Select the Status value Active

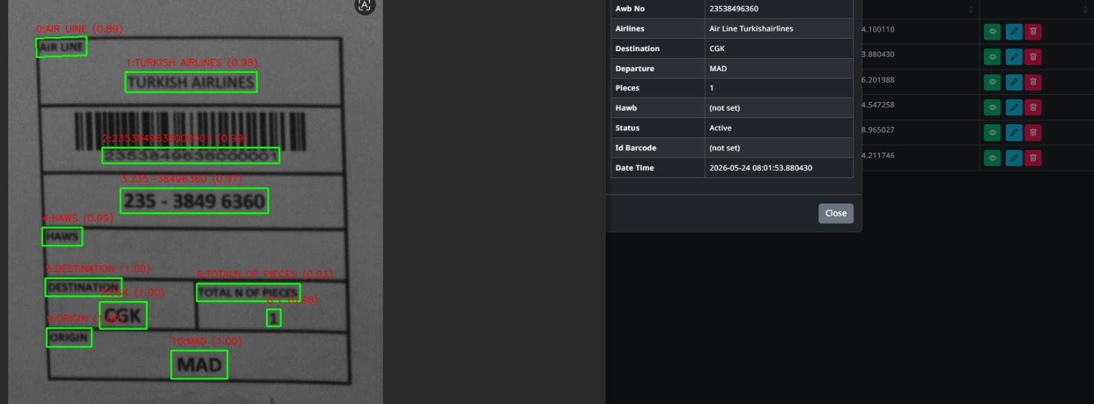(720, 128)
